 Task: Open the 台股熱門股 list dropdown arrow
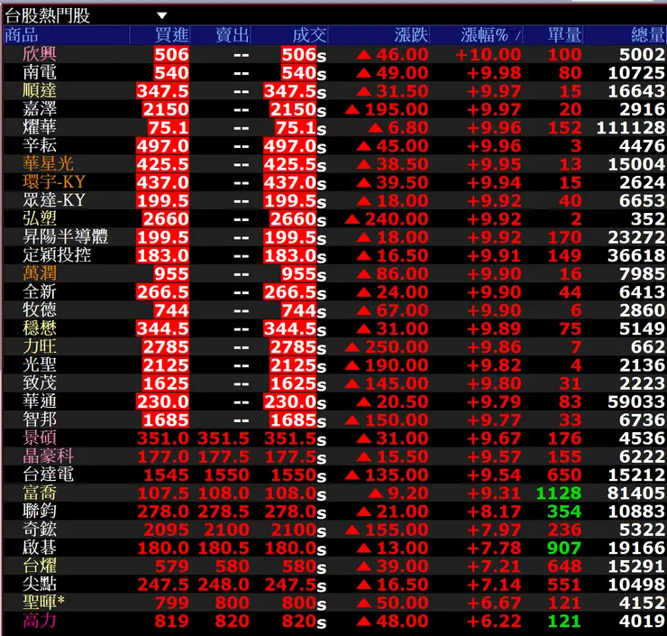click(161, 15)
